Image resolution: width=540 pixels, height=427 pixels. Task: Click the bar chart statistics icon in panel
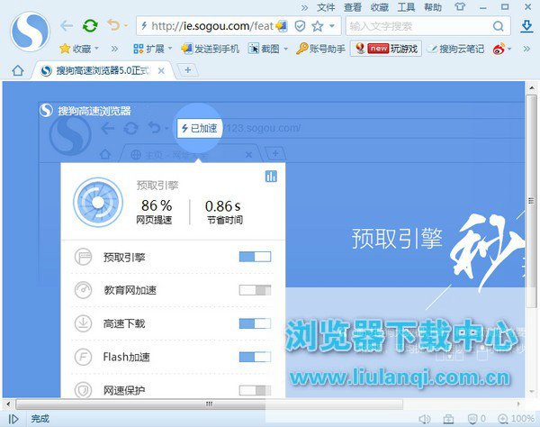pyautogui.click(x=271, y=176)
